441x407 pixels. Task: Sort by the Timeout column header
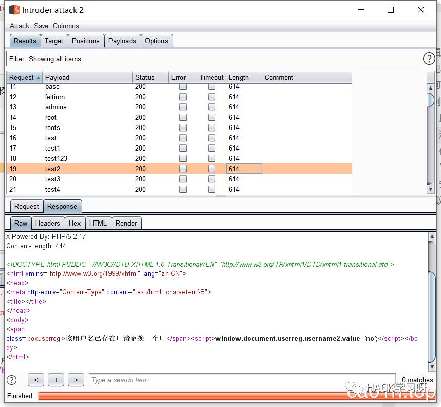click(211, 78)
